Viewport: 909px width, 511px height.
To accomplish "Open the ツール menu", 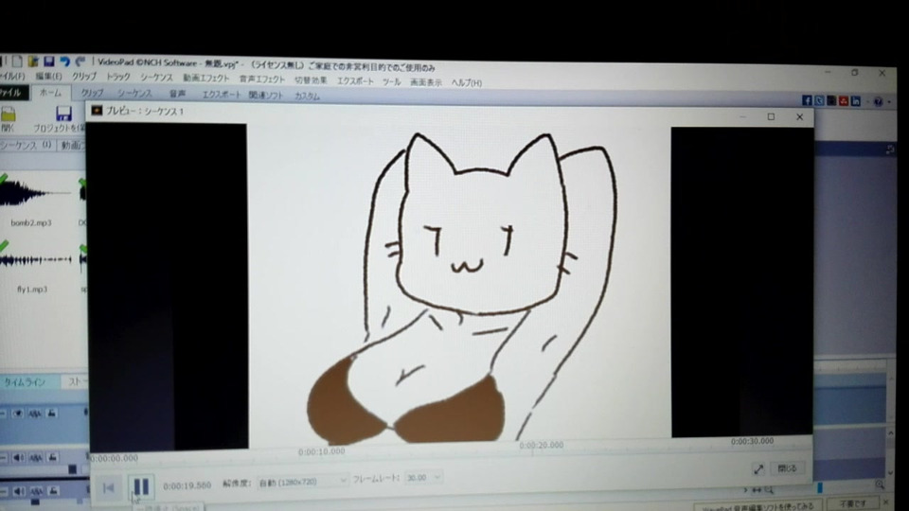I will click(x=391, y=81).
